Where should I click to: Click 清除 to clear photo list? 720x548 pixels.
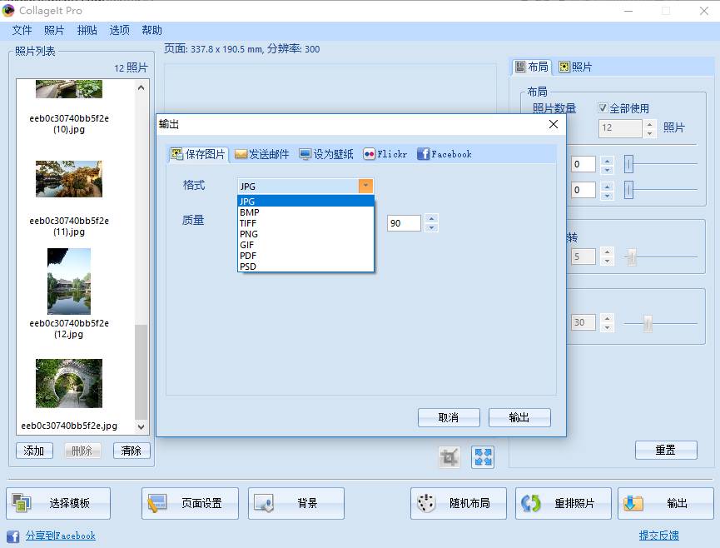[x=132, y=451]
